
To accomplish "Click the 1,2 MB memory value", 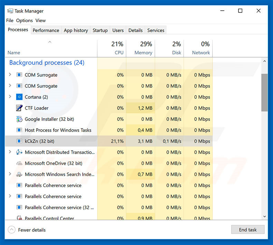I will (x=145, y=108).
